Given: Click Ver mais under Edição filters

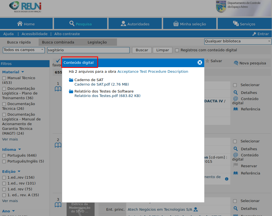Looking at the screenshot, I should point(10,201).
